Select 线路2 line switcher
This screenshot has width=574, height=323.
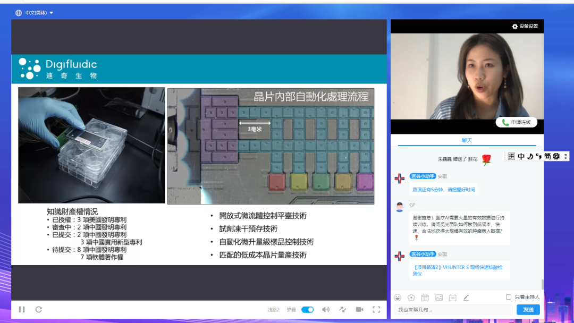click(273, 310)
